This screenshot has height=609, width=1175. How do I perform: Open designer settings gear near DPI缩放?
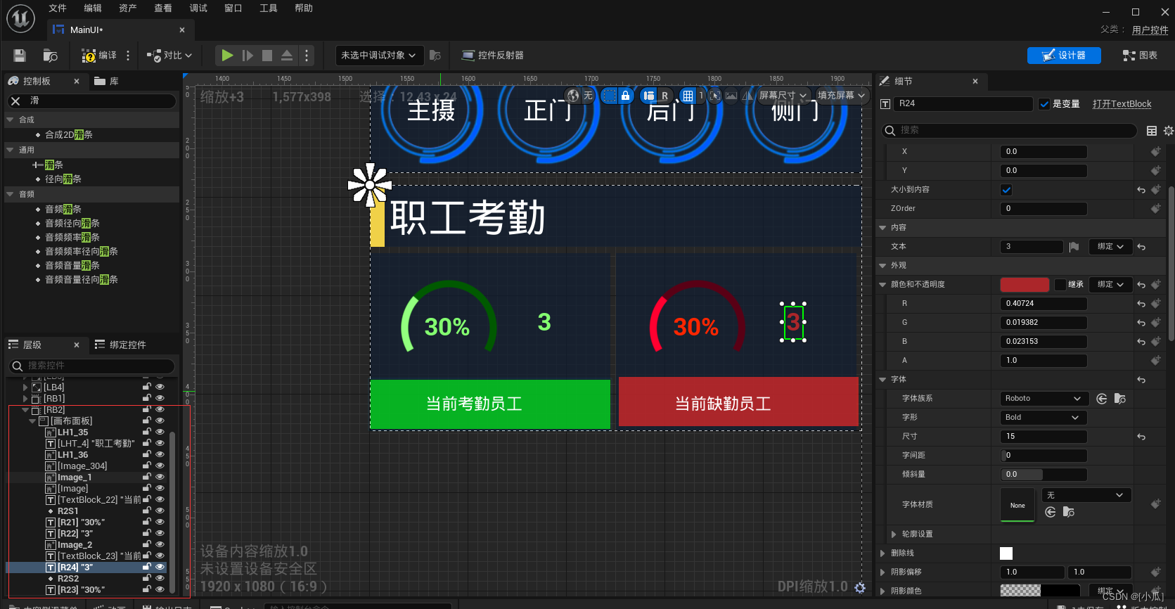[x=860, y=587]
